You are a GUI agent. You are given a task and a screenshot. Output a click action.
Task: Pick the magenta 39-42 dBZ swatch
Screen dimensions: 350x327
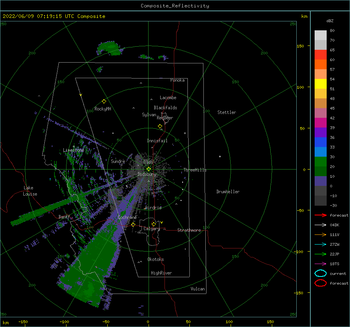[320, 123]
